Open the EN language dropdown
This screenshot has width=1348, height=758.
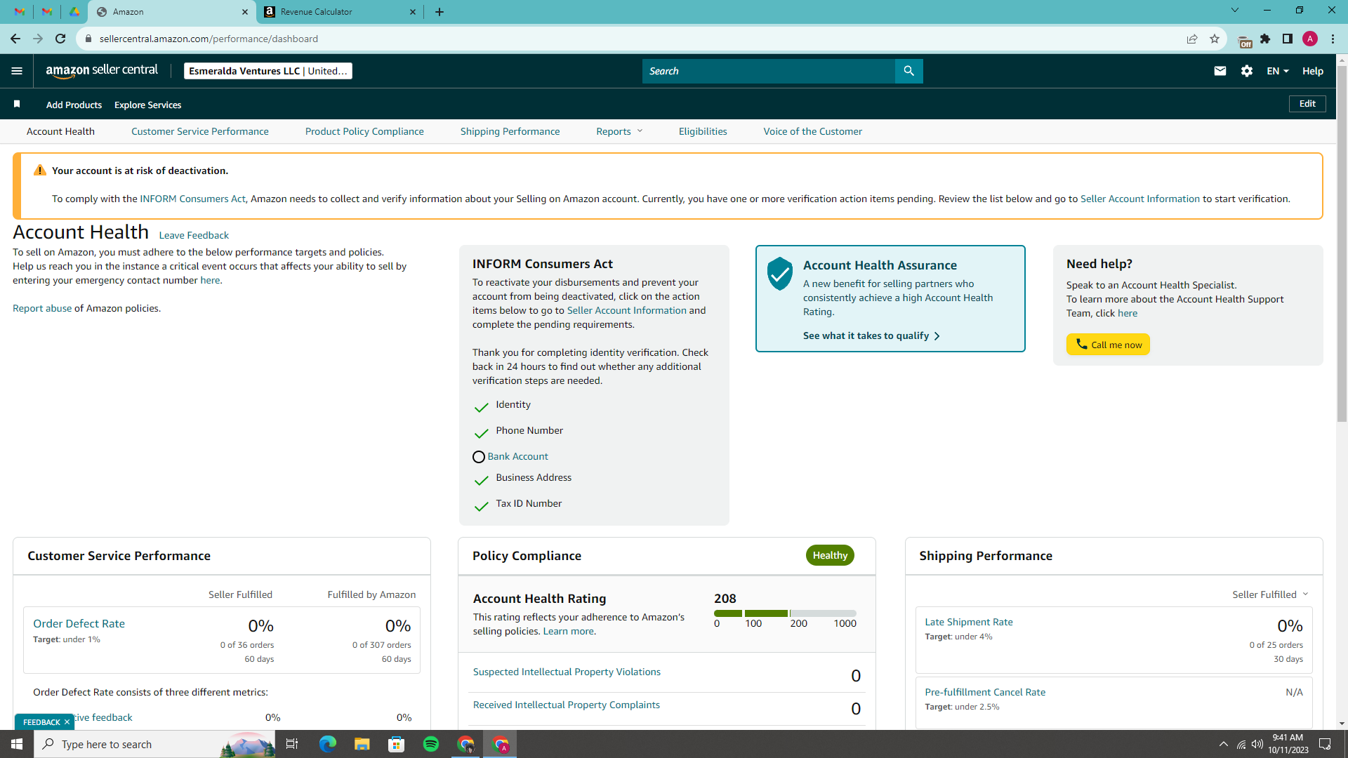[x=1277, y=71]
